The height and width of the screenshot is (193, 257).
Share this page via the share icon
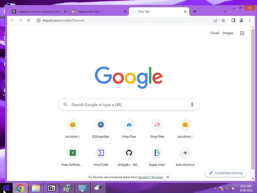(x=215, y=20)
